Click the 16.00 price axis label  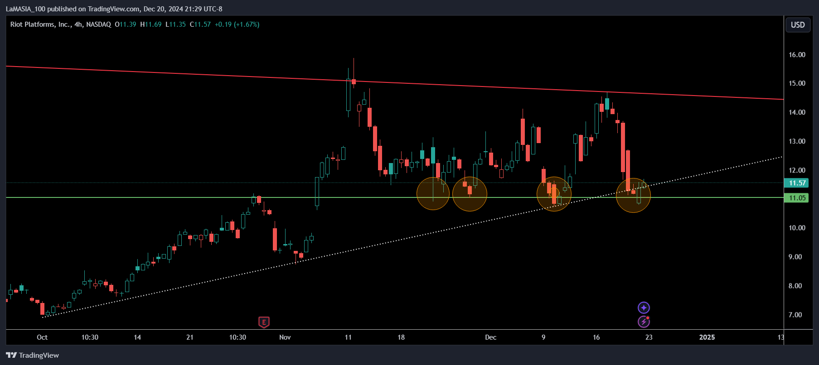click(797, 55)
